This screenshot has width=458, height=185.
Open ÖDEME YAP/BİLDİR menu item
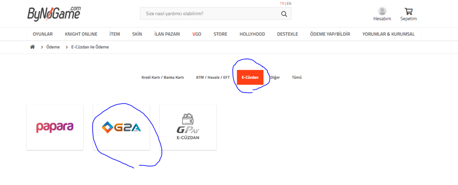(x=330, y=34)
